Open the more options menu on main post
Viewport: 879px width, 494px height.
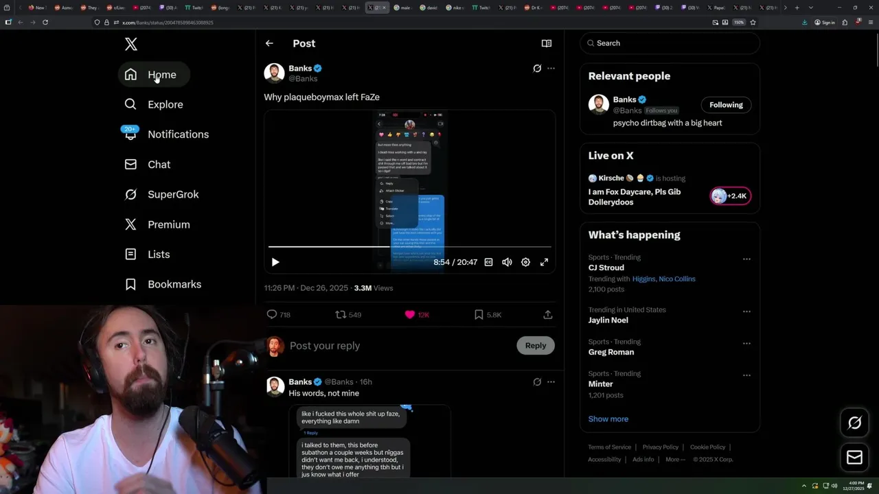coord(551,69)
